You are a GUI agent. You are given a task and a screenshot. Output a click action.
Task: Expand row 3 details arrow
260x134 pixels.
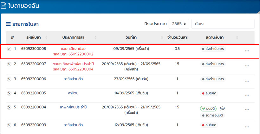coord(9,79)
